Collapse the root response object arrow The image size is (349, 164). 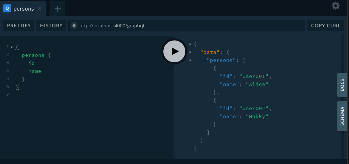pyautogui.click(x=190, y=44)
